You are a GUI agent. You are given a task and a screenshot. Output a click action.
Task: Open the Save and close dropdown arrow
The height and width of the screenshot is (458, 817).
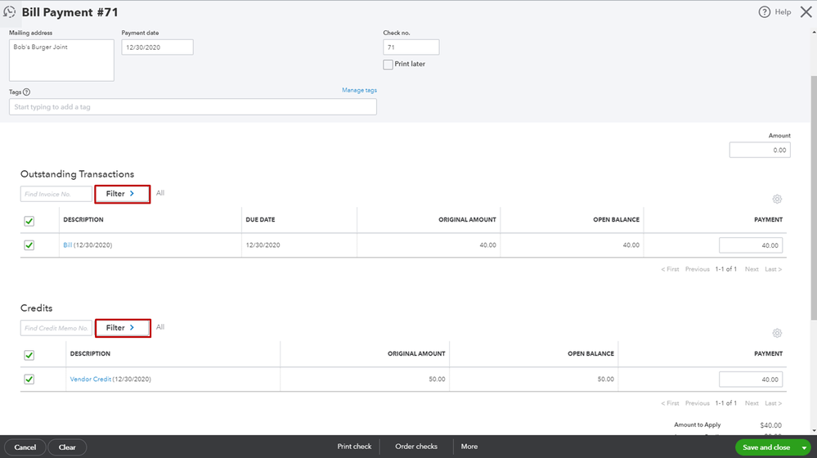coord(804,447)
